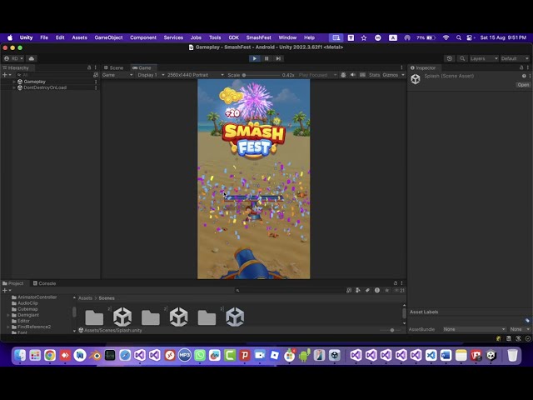This screenshot has height=400, width=533.
Task: Advance one frame with Step button
Action: pos(278,58)
